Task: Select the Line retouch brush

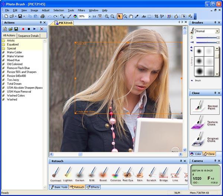Action: (x=175, y=174)
